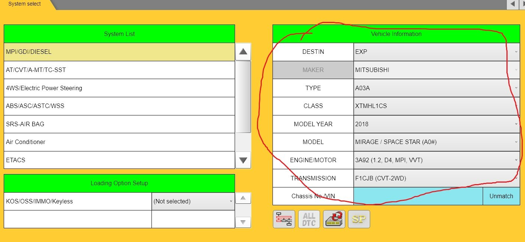Click the System List scrollbar thumb

point(243,97)
